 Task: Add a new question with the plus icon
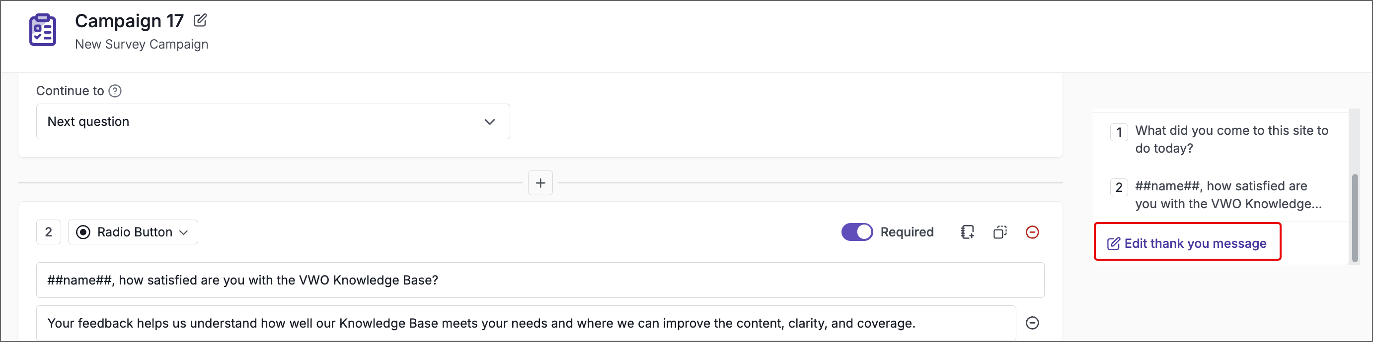(x=540, y=182)
